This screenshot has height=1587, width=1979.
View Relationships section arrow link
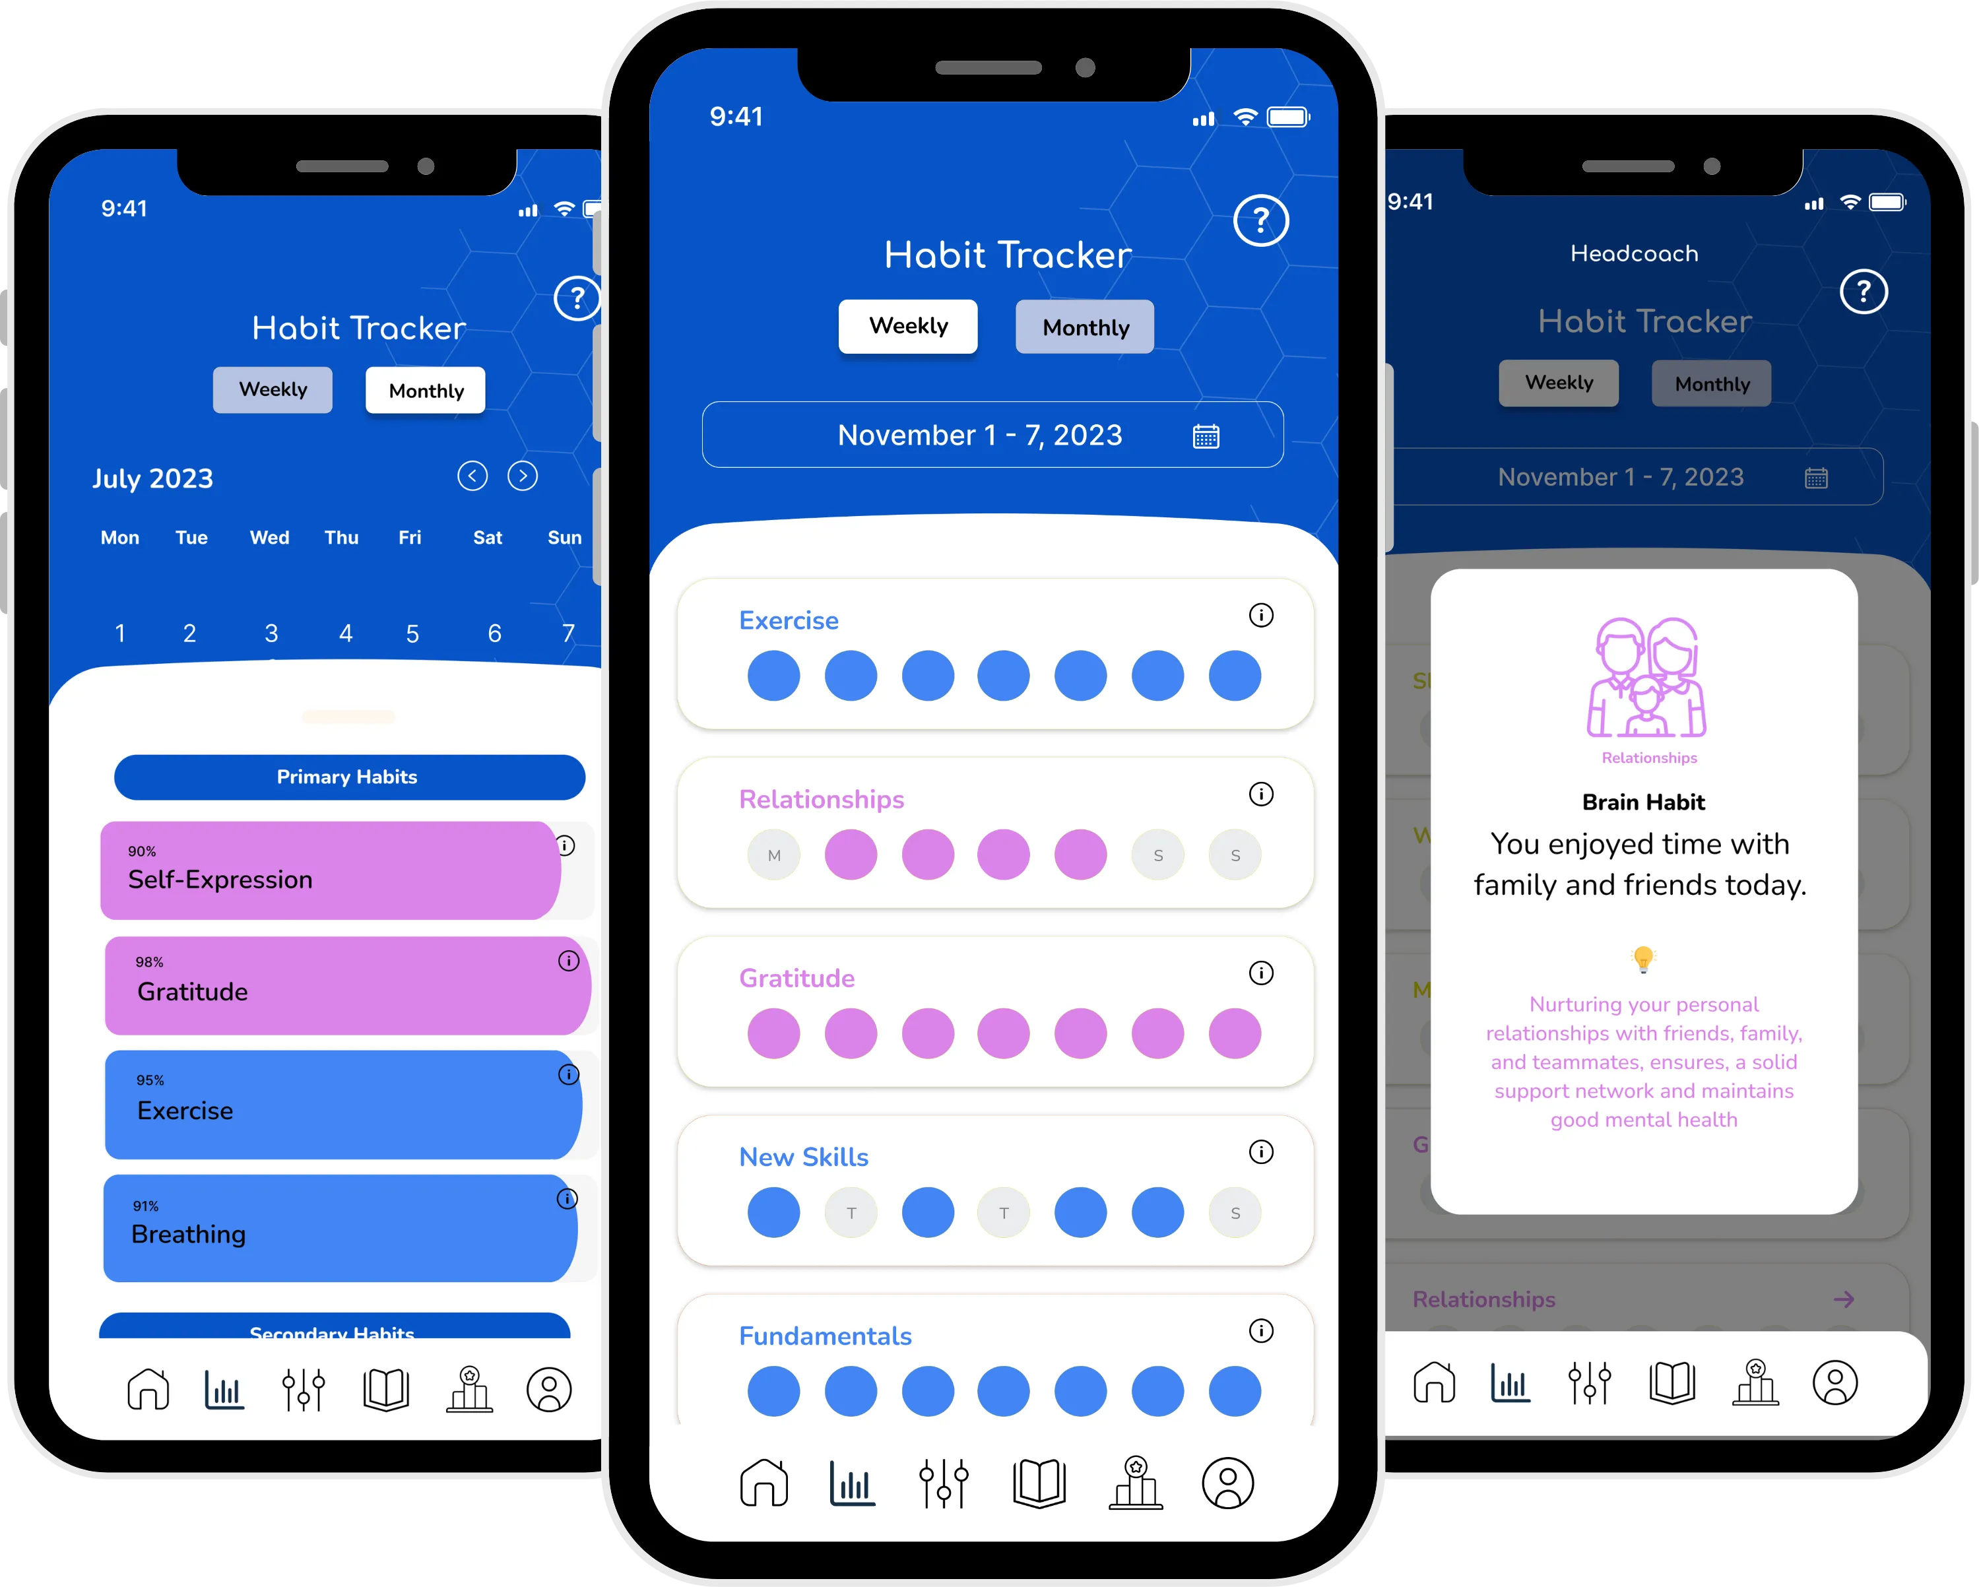coord(1865,1295)
